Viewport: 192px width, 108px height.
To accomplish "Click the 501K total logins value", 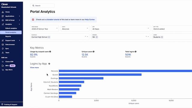I will 128,55.
